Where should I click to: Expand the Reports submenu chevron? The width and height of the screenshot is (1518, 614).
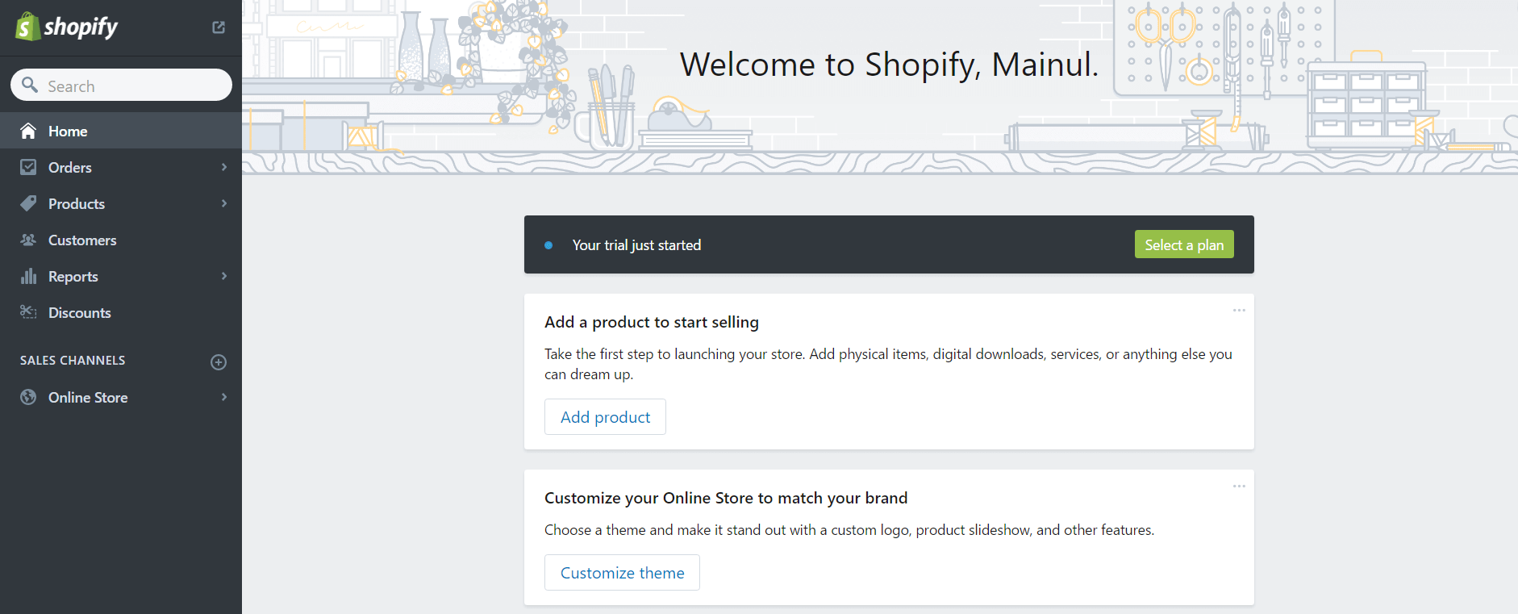point(224,276)
